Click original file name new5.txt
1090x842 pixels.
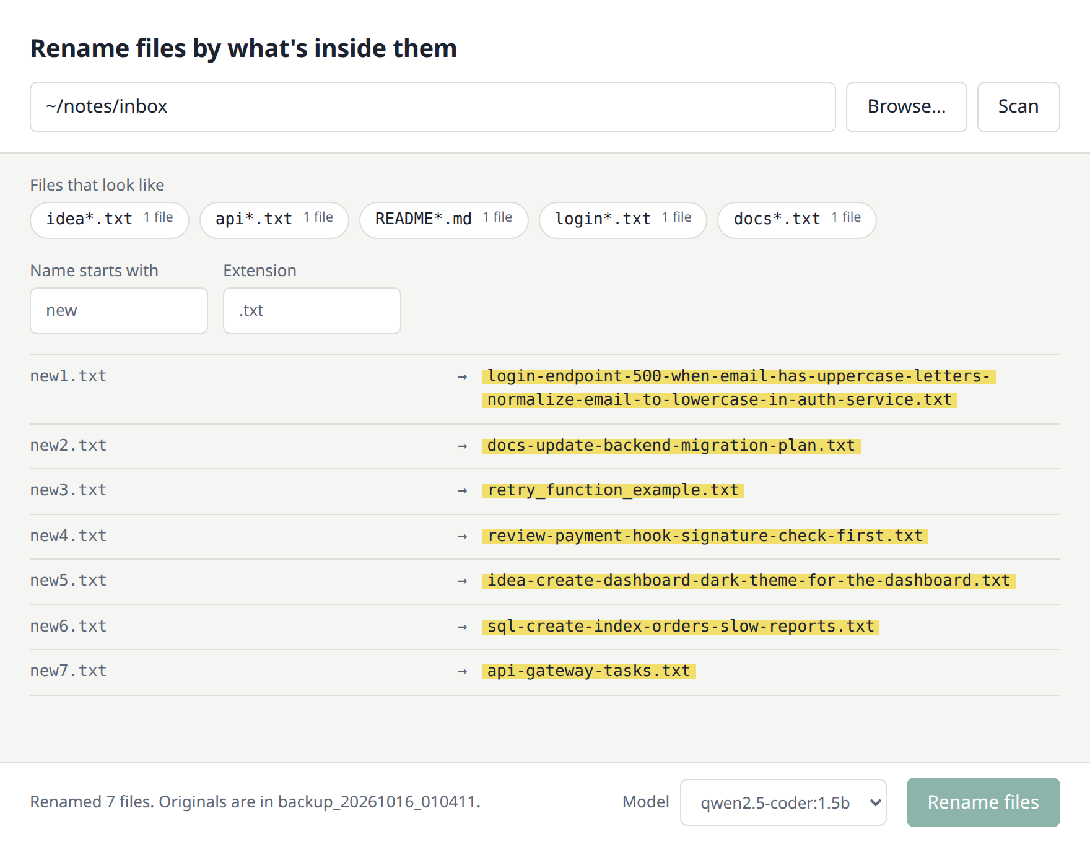(x=68, y=581)
